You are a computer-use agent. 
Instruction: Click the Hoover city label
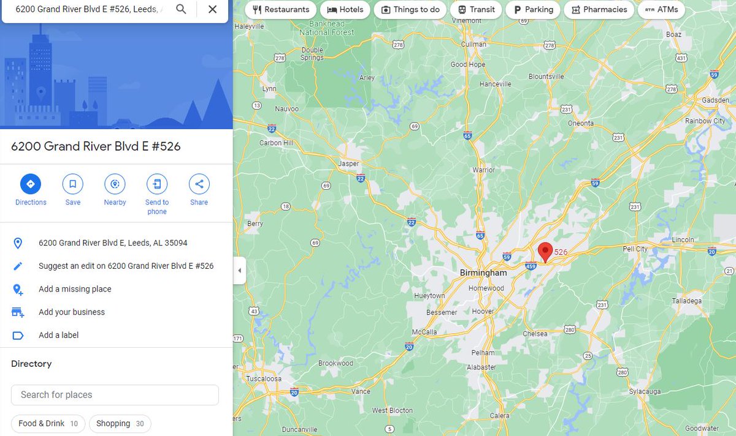pyautogui.click(x=483, y=311)
